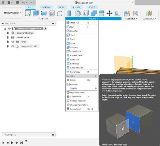160x146 pixels.
Task: Click the Combine toolbar icon
Action: (x=93, y=13)
